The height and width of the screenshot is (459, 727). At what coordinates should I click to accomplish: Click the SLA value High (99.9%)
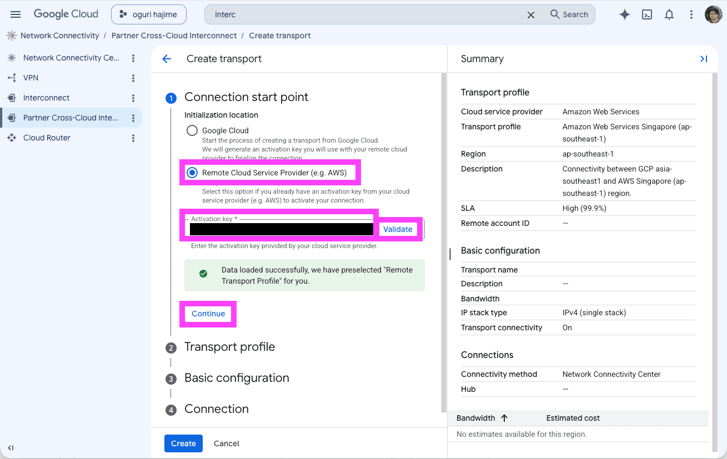click(x=584, y=208)
